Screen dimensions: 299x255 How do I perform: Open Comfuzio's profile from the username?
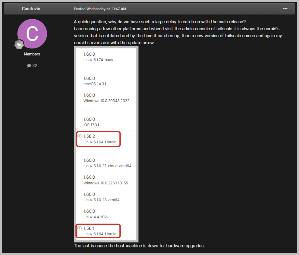(x=31, y=8)
